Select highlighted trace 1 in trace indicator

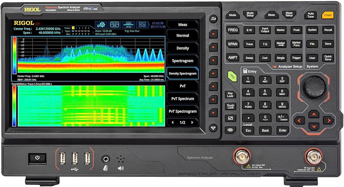point(73,28)
